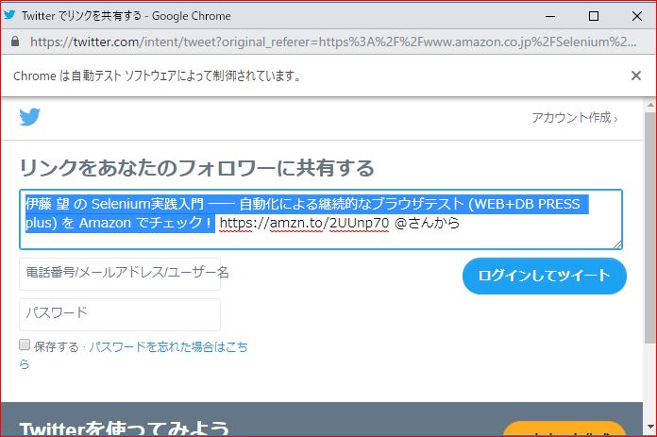The width and height of the screenshot is (657, 437).
Task: Click the vertical scrollbar thumb
Action: [x=649, y=227]
